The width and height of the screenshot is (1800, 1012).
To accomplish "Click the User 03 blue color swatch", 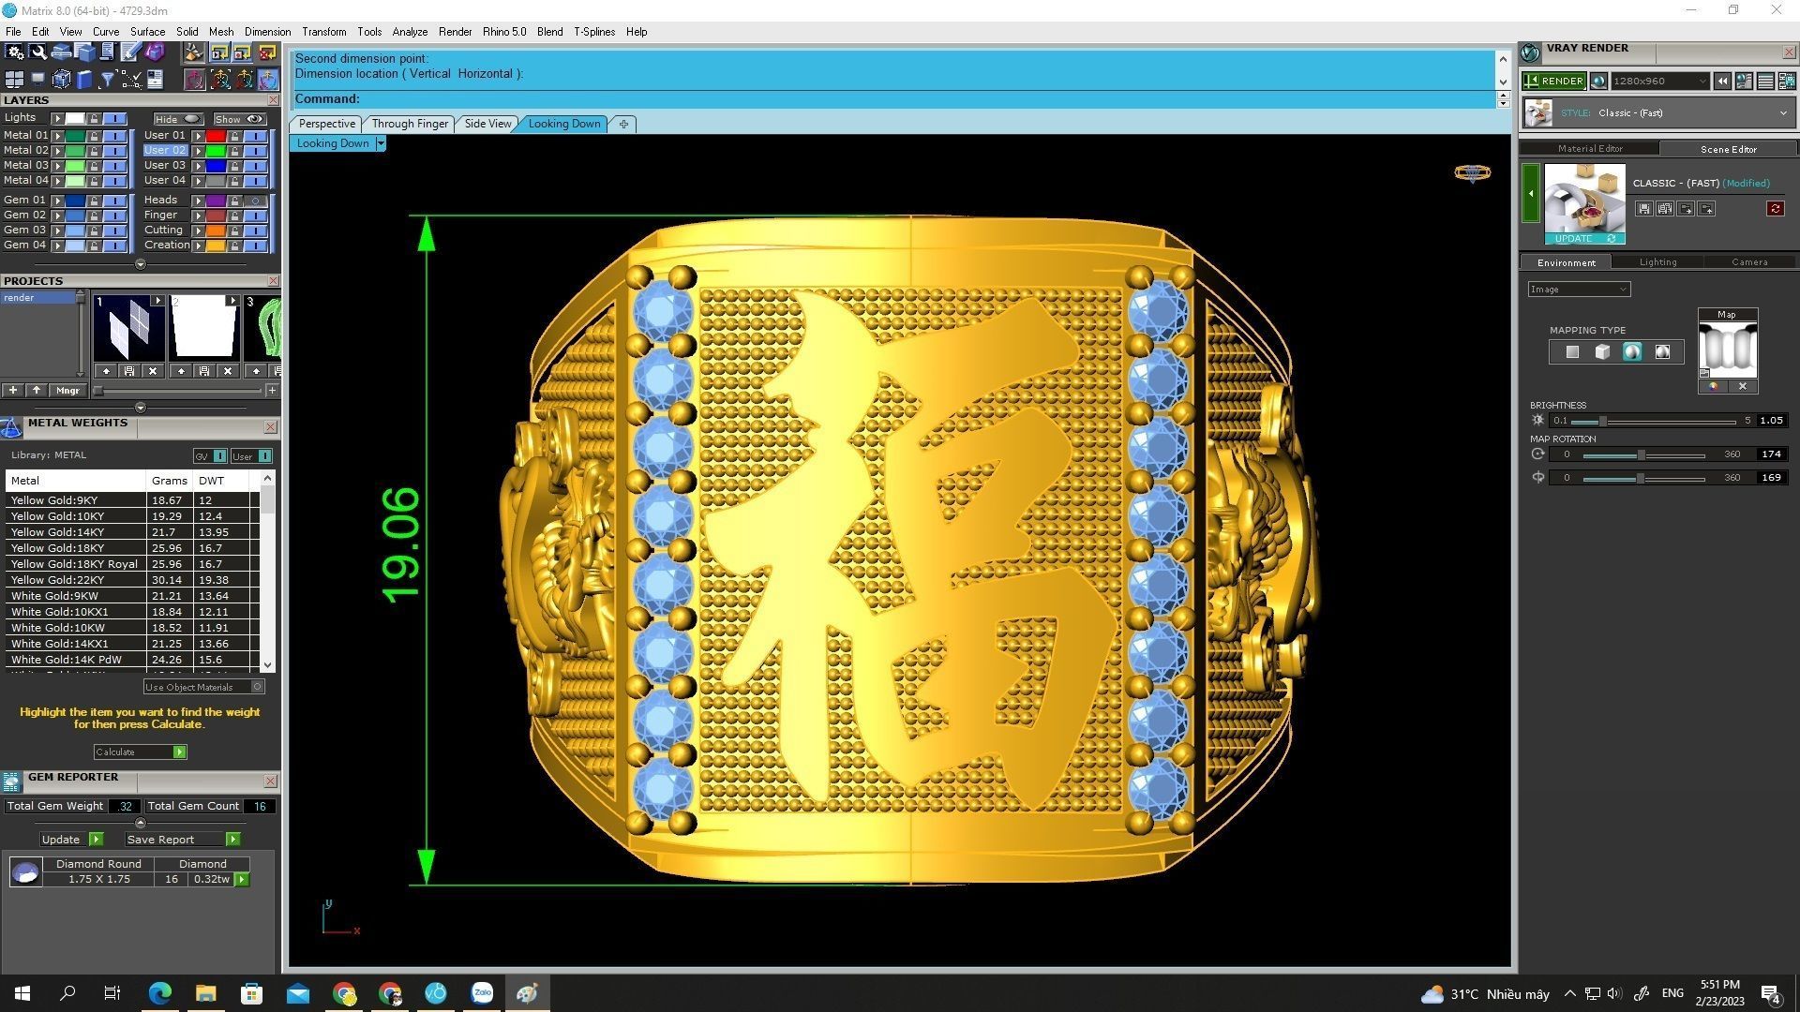I will 215,166.
